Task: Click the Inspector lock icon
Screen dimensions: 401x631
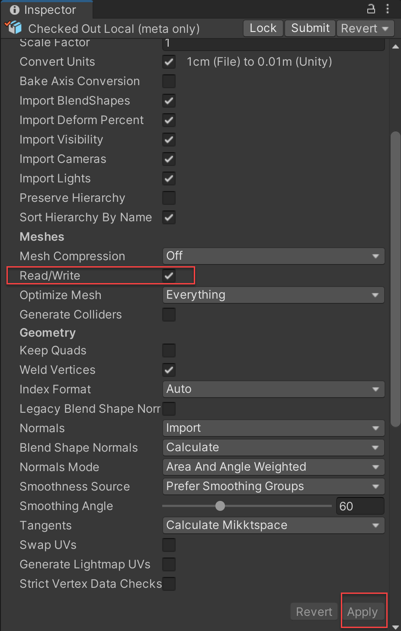Action: pos(371,9)
